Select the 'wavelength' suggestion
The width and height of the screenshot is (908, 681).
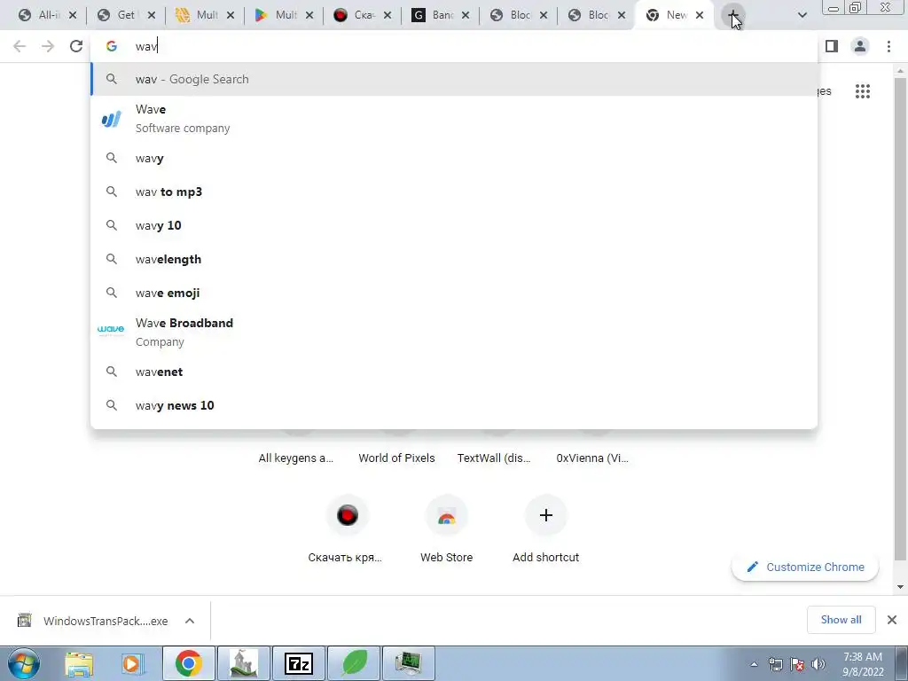point(454,259)
